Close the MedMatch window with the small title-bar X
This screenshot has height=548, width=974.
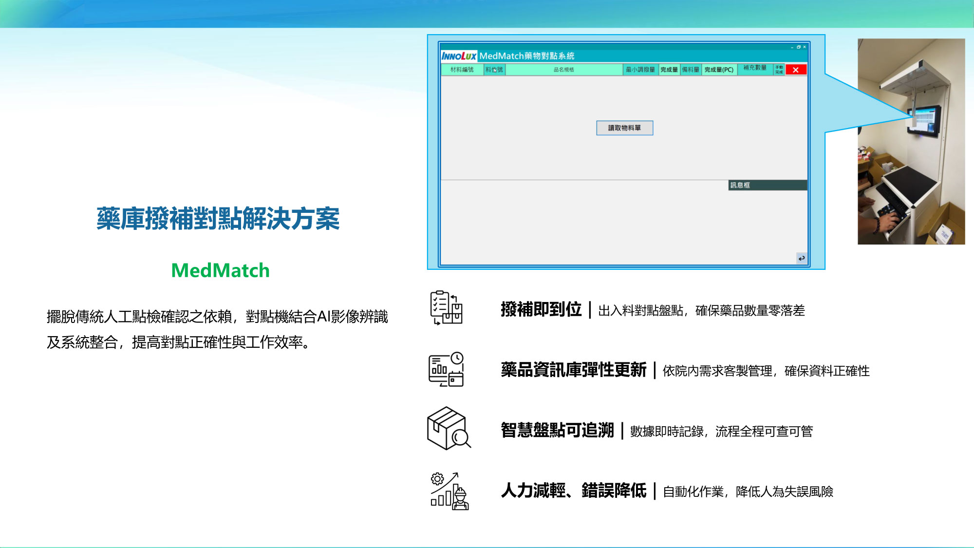tap(805, 47)
